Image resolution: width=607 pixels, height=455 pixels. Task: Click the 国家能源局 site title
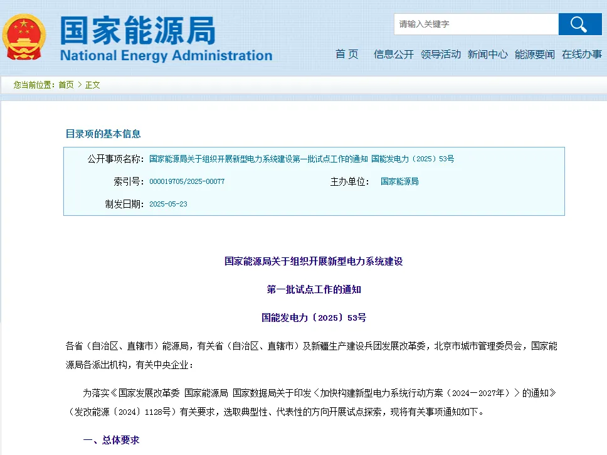click(x=138, y=29)
